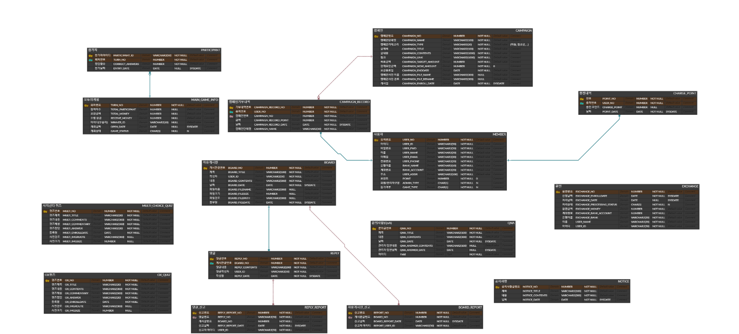Select the cyan key icon on CAMPAIGN_RECORD's USER_NO row
The width and height of the screenshot is (739, 334).
231,112
